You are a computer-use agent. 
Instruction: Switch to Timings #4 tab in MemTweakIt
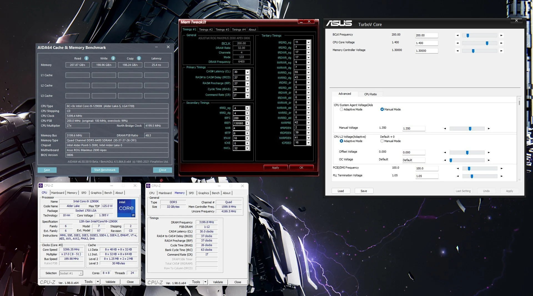[239, 30]
